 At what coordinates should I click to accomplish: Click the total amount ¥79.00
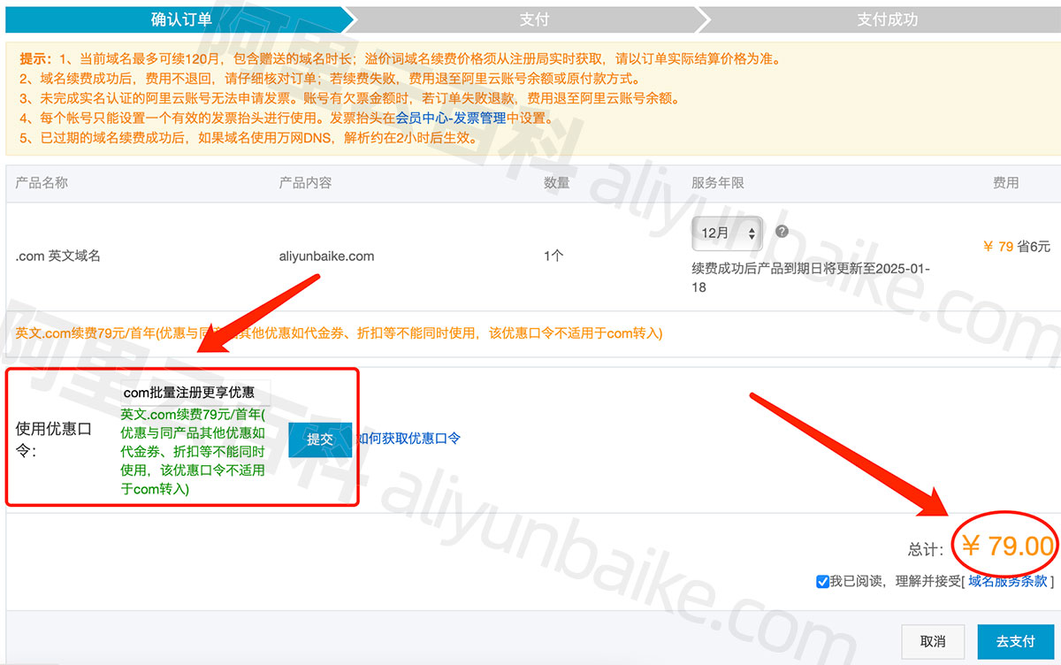1007,547
